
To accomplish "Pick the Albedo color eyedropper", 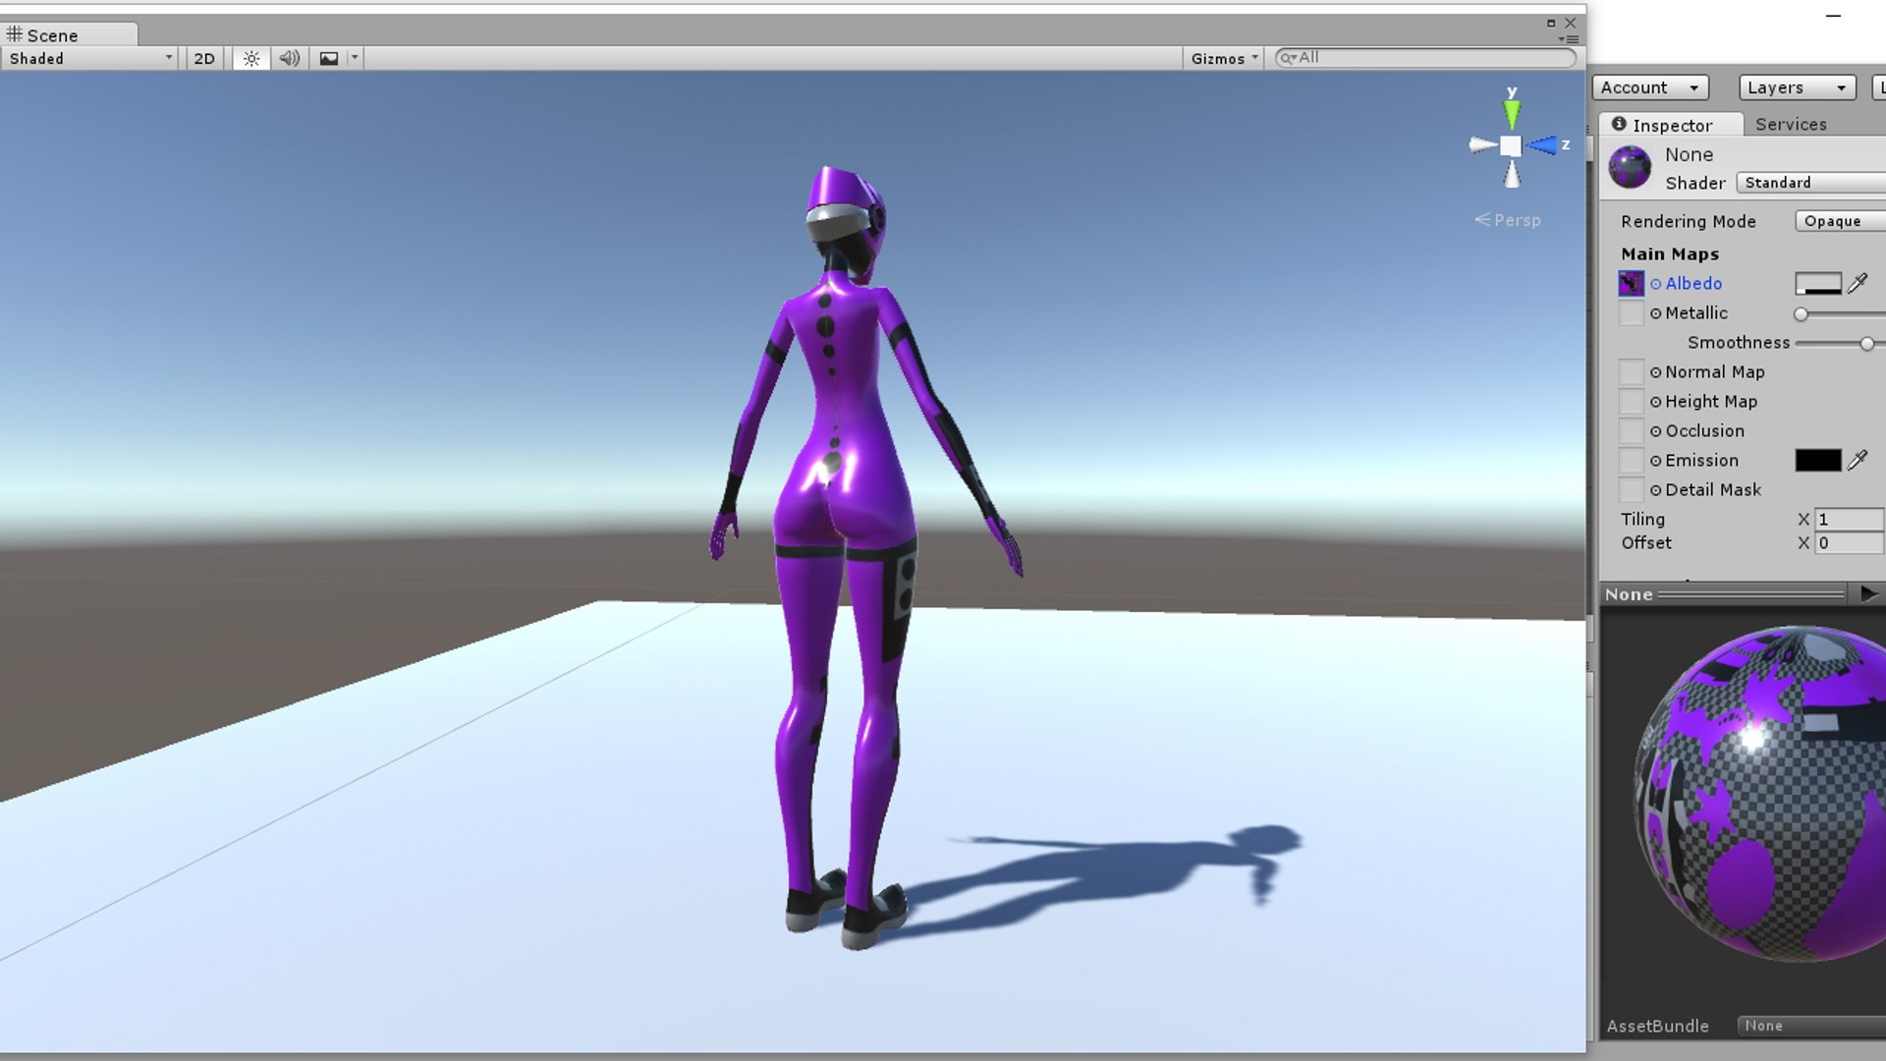I will tap(1858, 283).
